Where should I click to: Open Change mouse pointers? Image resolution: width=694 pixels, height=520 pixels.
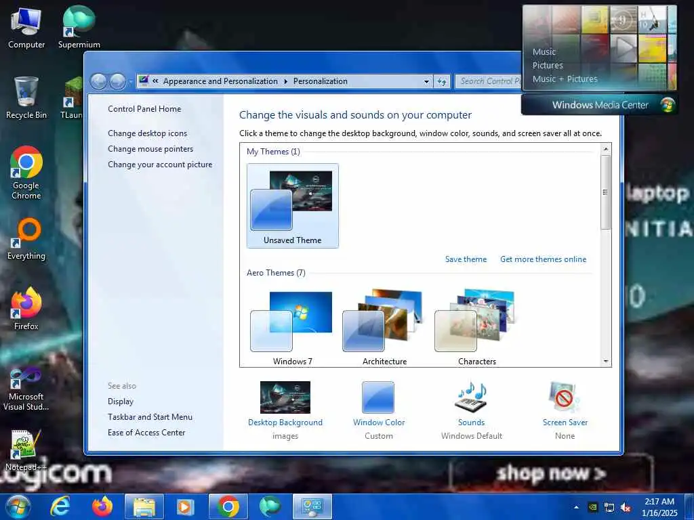point(150,148)
